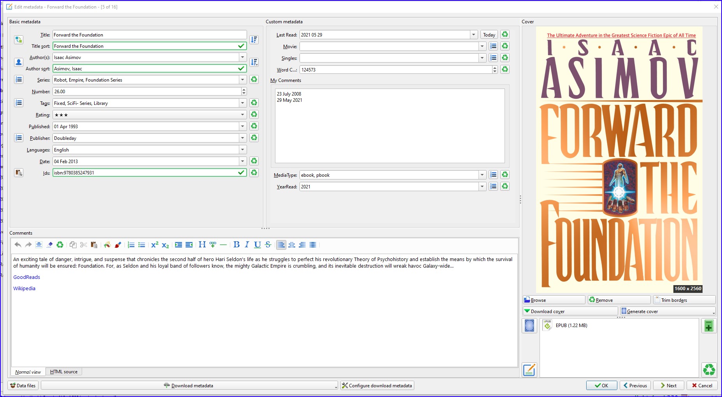Image resolution: width=722 pixels, height=397 pixels.
Task: Click the undo arrow in Comments toolbar
Action: 18,245
